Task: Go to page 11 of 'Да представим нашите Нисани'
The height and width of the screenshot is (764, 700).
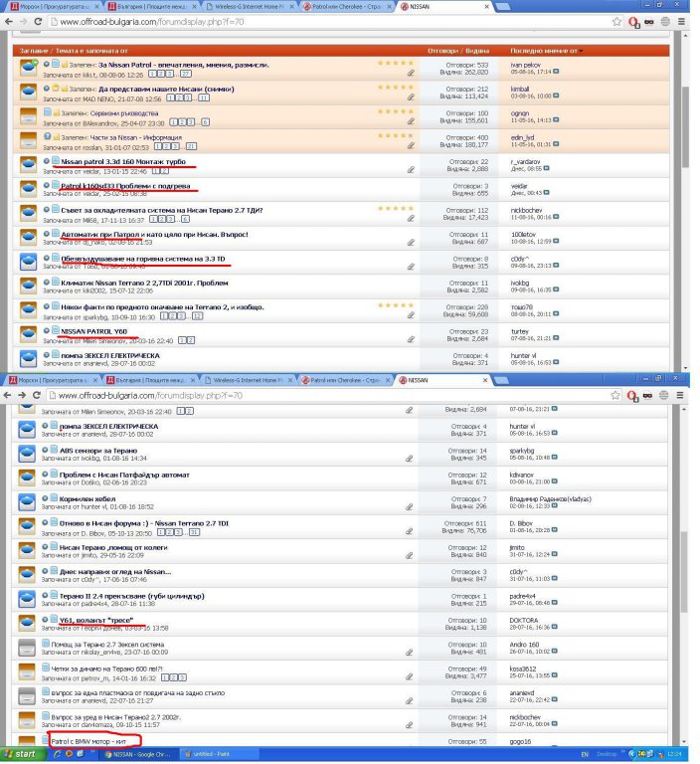Action: coord(204,97)
